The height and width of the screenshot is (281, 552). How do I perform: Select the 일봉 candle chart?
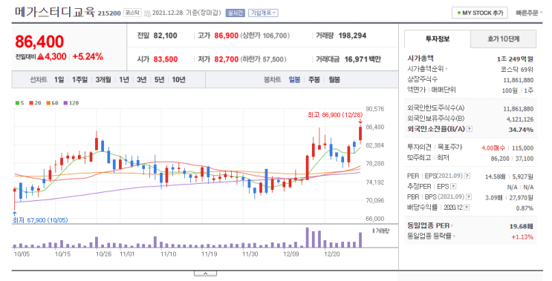[x=294, y=80]
